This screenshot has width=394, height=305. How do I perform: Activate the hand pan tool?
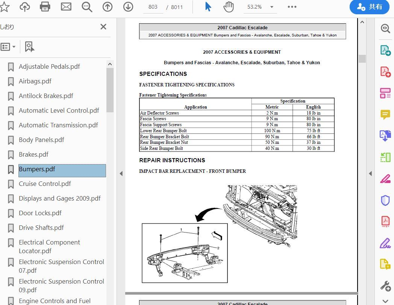(x=229, y=7)
